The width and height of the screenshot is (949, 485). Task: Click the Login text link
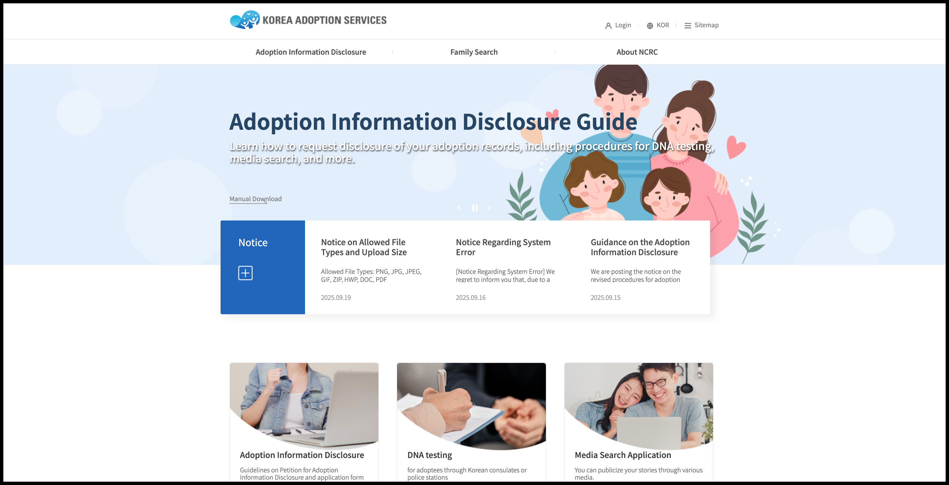623,25
